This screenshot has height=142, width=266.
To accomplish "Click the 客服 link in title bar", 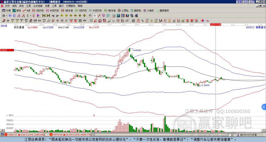I will [x=240, y=2].
